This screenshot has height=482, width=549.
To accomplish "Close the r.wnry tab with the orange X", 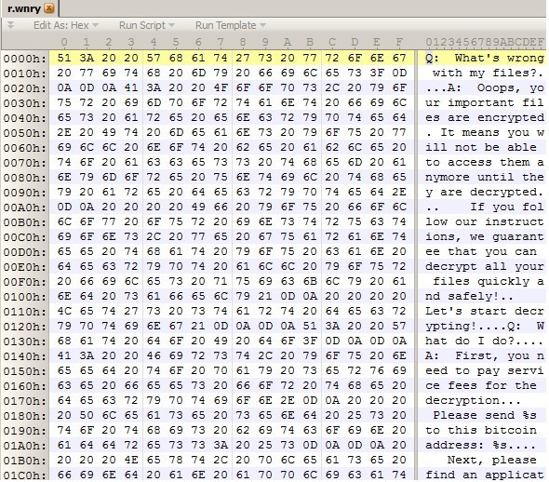I will [49, 8].
